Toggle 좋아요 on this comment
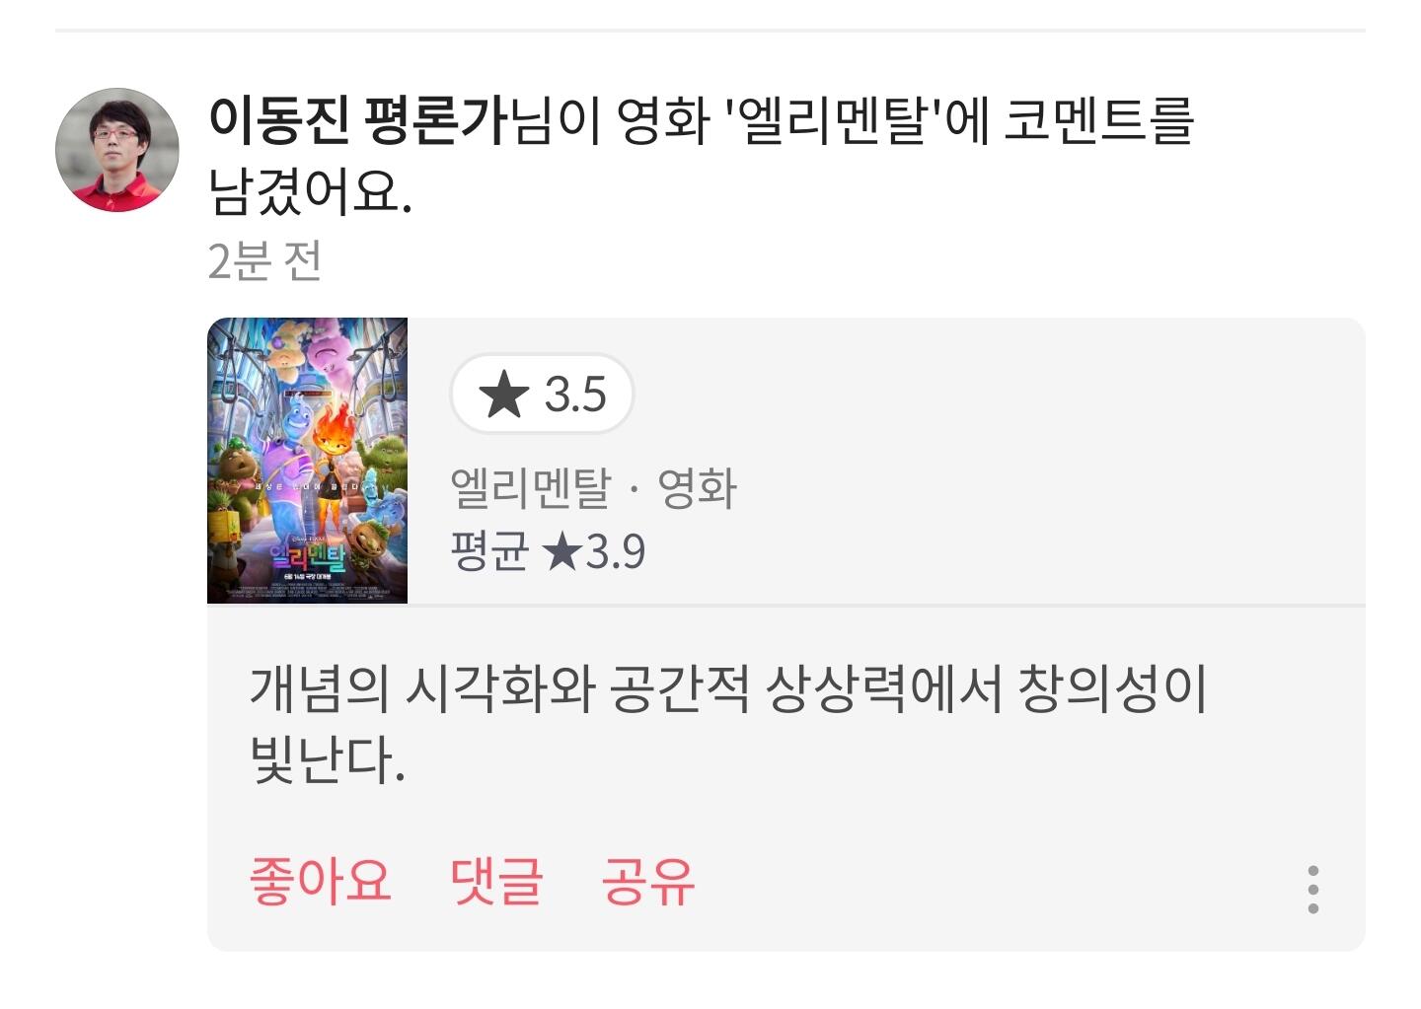Screen dimensions: 1421x1009 [320, 881]
